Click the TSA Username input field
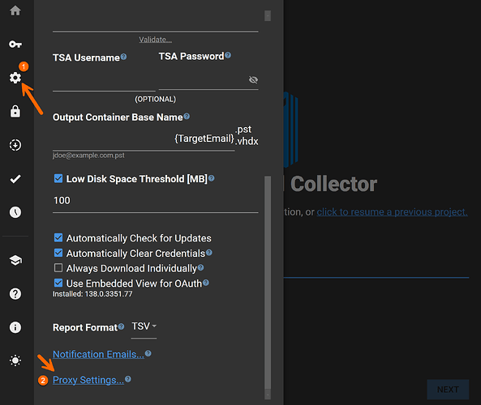Image resolution: width=481 pixels, height=405 pixels. (x=104, y=82)
